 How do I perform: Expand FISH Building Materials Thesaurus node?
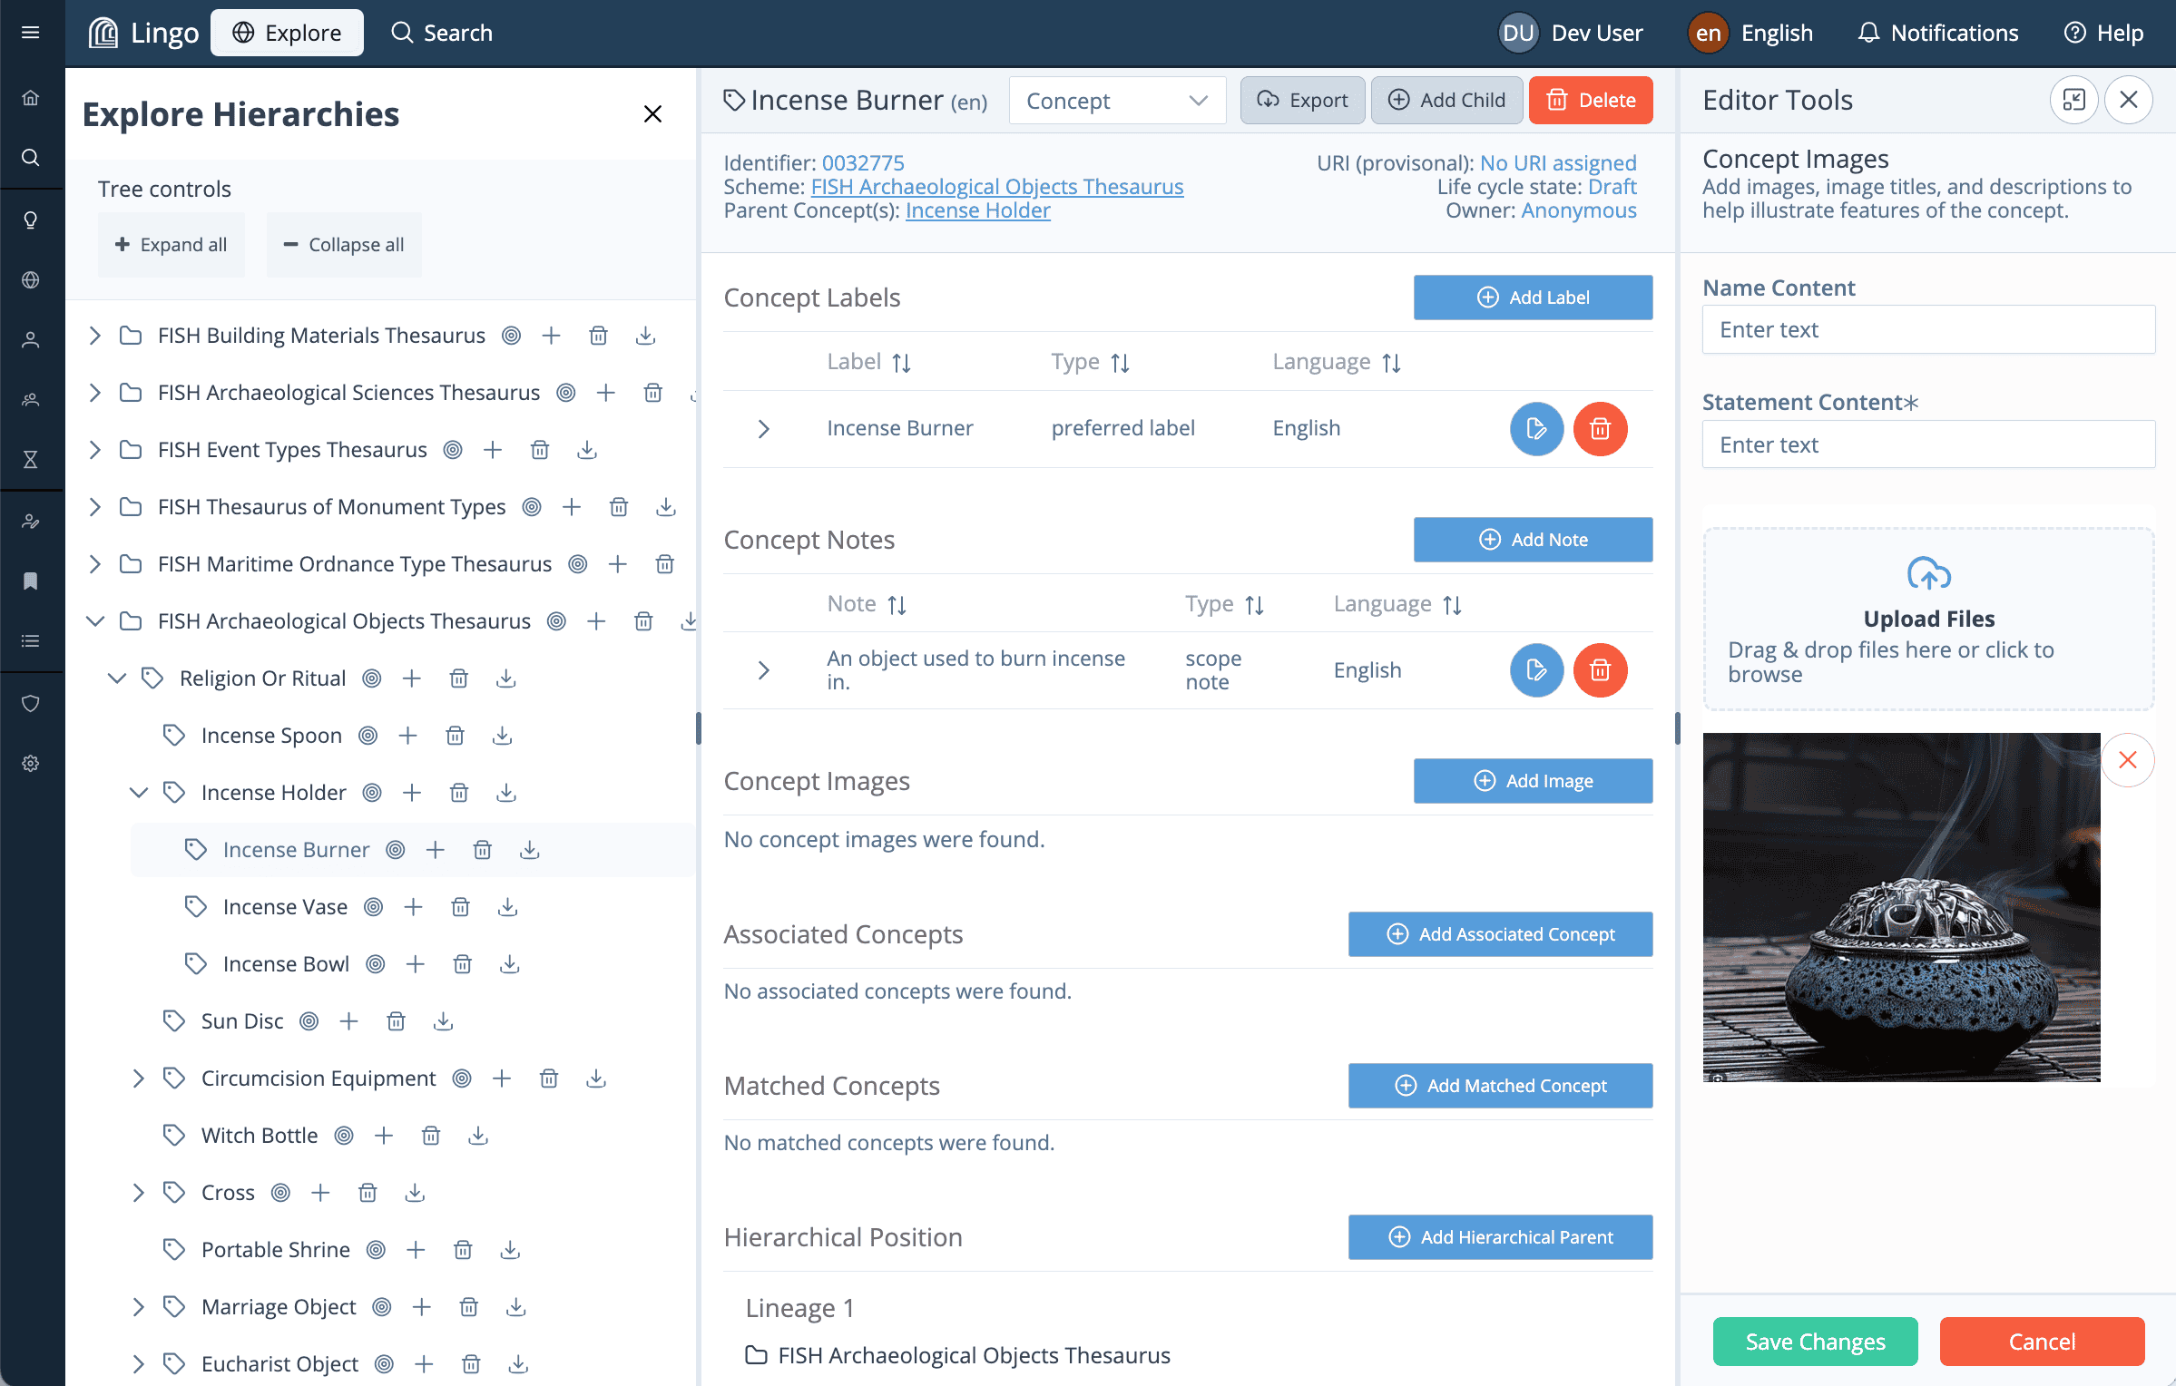[x=94, y=336]
